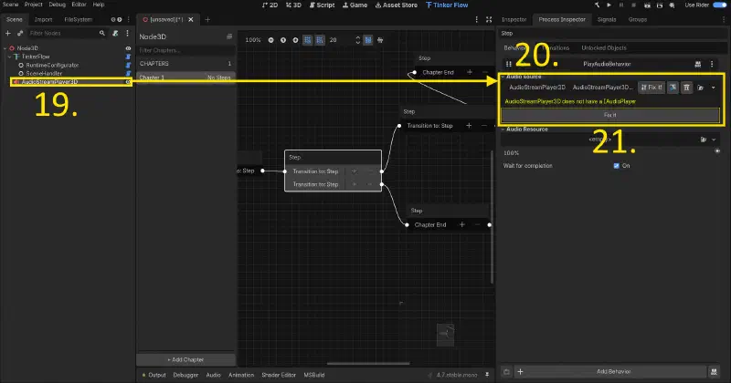Run the project with the play icon

tap(609, 5)
